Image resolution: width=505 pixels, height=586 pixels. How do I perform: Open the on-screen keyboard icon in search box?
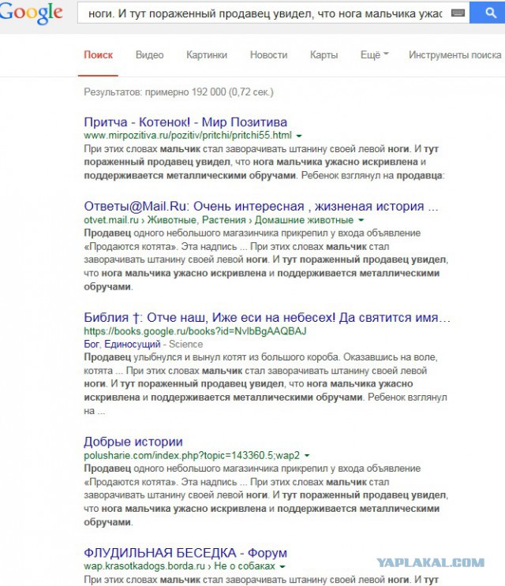(458, 13)
